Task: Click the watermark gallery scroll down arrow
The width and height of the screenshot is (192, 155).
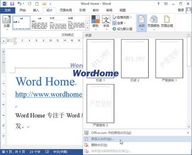Action: (189, 127)
